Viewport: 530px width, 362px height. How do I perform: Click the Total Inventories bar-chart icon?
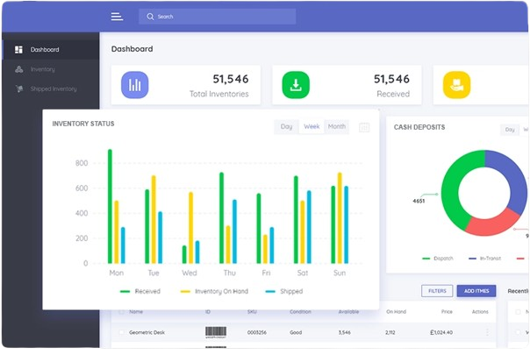pos(135,85)
